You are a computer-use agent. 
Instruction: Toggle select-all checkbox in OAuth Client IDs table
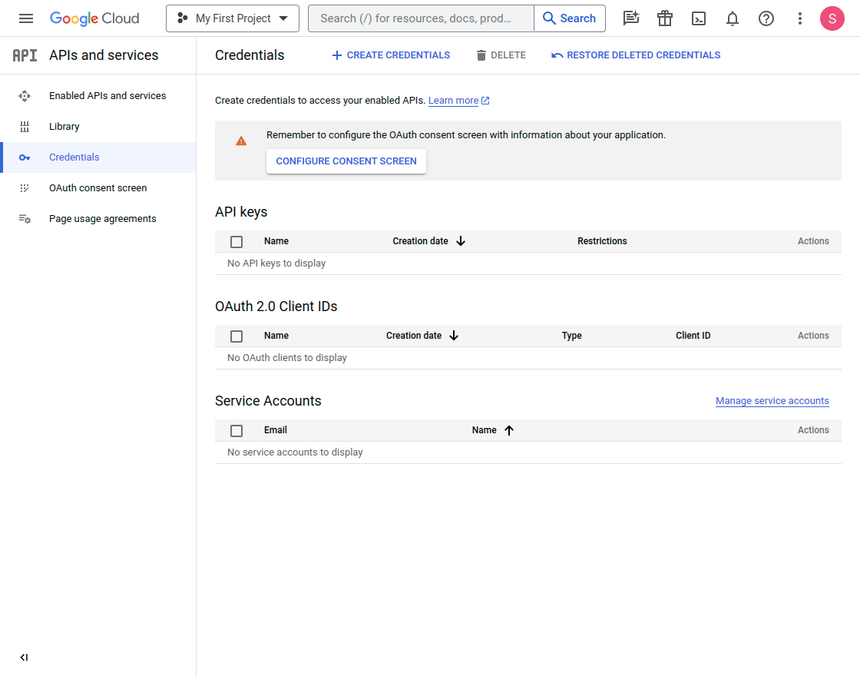click(x=237, y=336)
